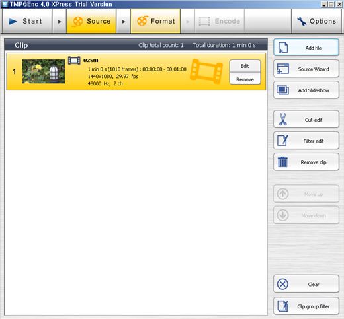The width and height of the screenshot is (344, 319).
Task: Click the Add file document icon
Action: pos(283,48)
